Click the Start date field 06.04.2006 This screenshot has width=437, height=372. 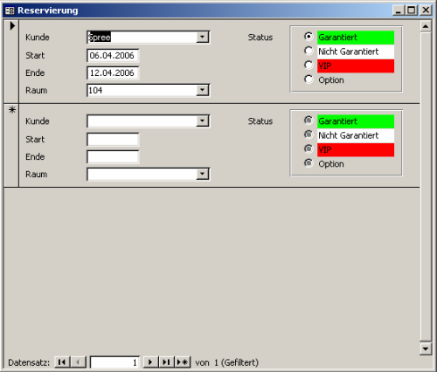click(113, 55)
